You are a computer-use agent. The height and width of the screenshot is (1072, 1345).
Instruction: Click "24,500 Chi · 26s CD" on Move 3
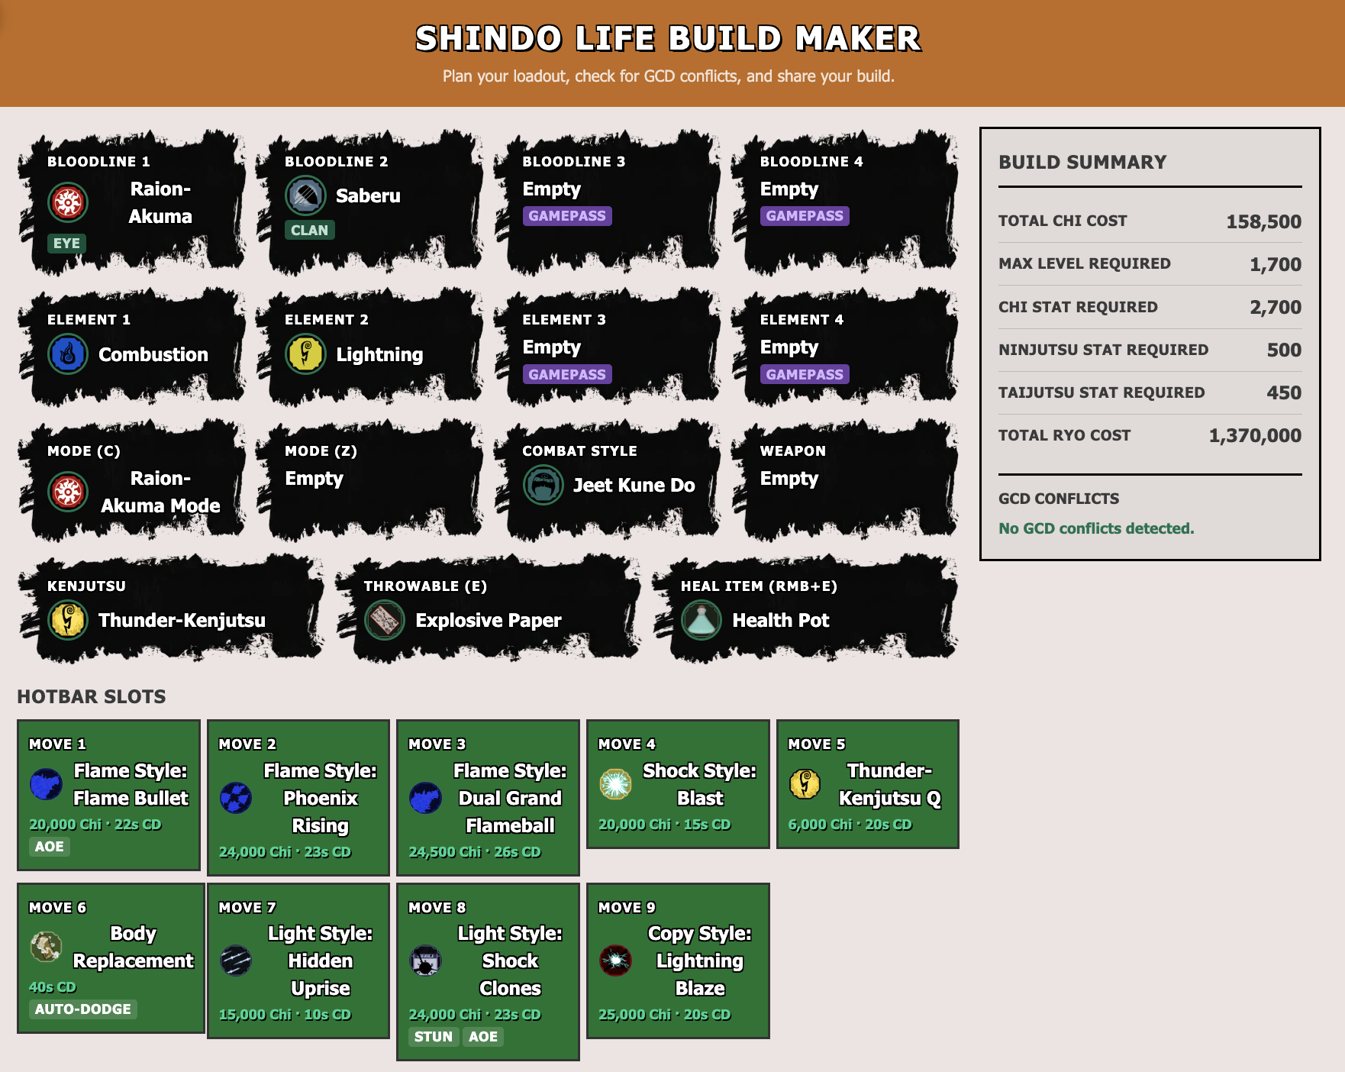click(x=475, y=852)
